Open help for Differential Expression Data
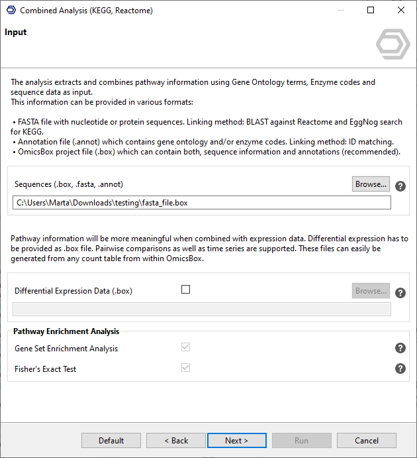Viewport: 417px width, 458px height. (400, 293)
